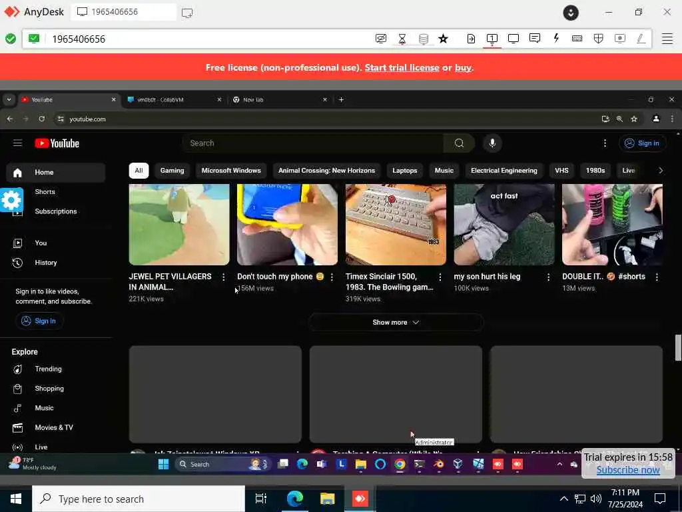The height and width of the screenshot is (512, 682).
Task: Switch to CollabVM Chrome tab
Action: click(x=175, y=100)
